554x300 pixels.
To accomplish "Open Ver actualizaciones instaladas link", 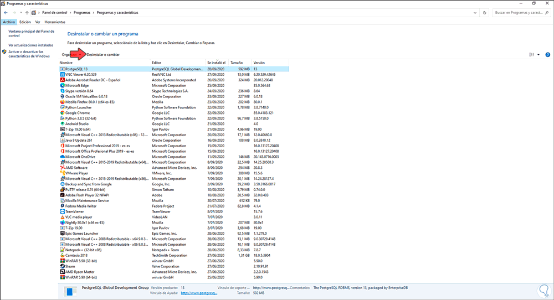I will [x=30, y=45].
